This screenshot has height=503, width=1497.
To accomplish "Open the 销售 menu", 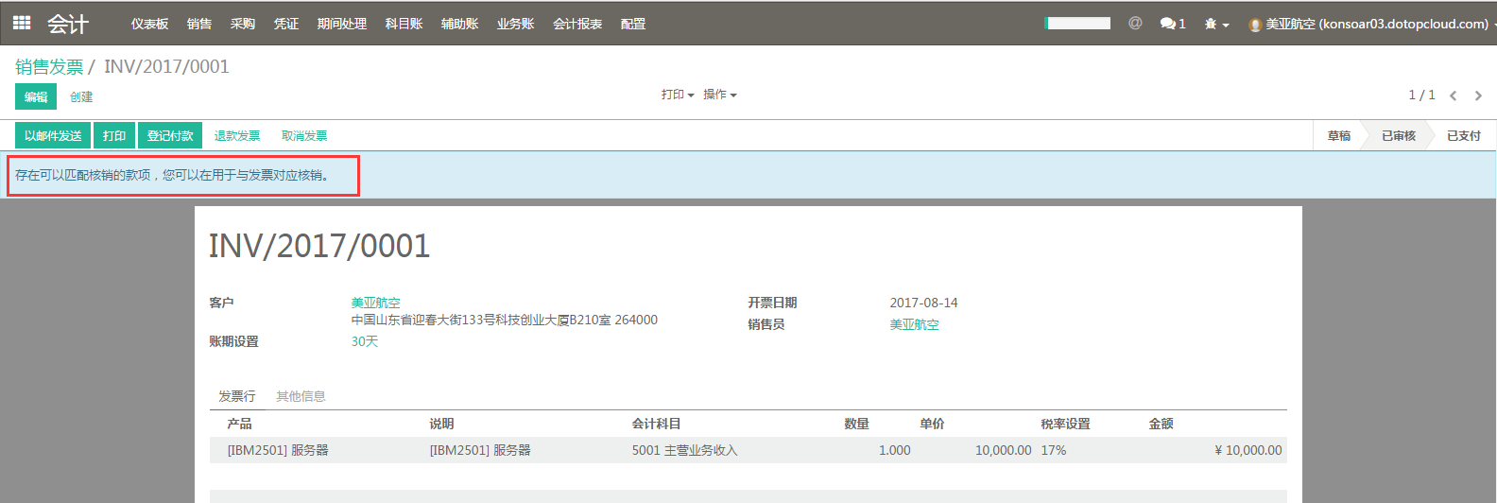I will point(199,24).
